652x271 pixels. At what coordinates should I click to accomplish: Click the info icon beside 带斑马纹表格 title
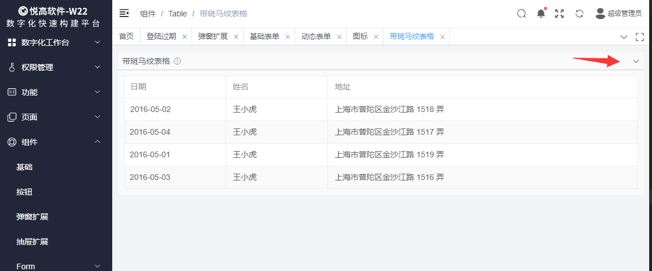177,61
